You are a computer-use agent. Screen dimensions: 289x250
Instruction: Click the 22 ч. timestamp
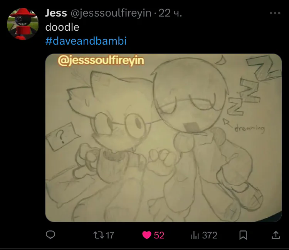click(x=170, y=13)
